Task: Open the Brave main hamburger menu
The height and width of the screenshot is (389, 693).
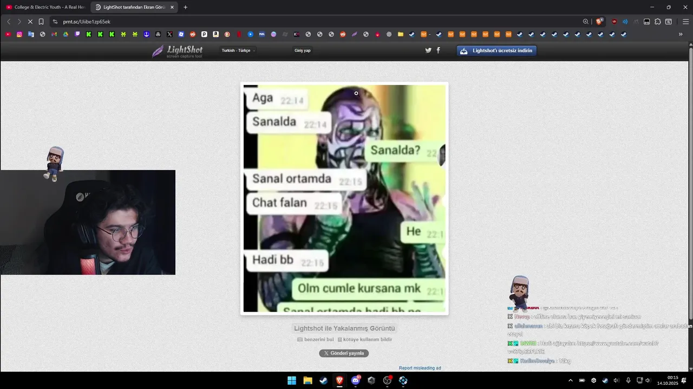Action: tap(685, 22)
